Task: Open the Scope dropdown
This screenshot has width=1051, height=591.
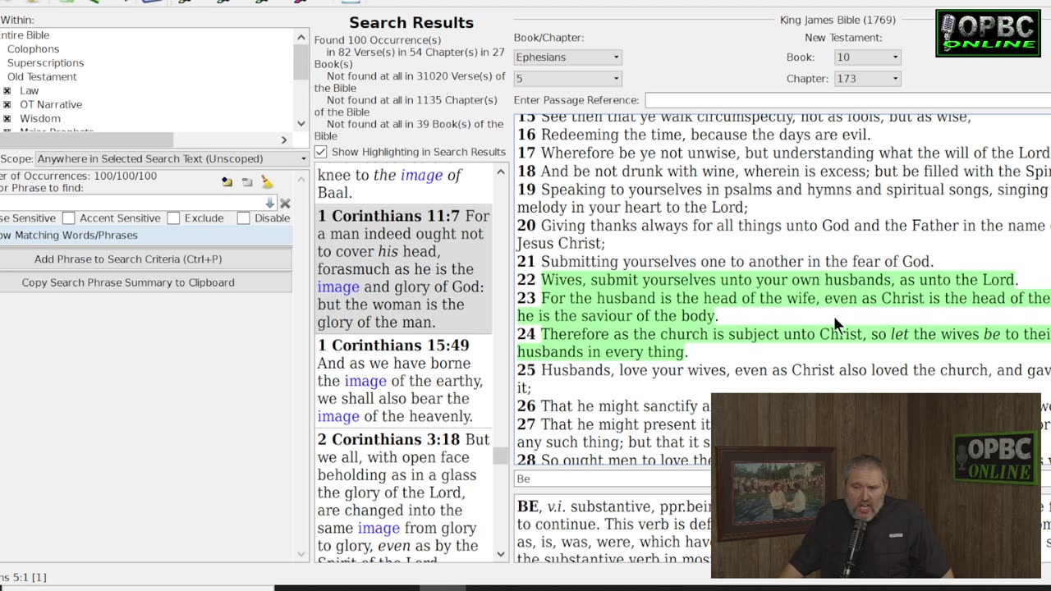Action: coord(172,158)
